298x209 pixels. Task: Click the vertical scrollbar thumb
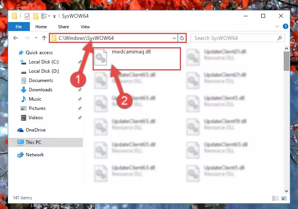(286, 61)
